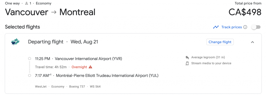Click the arrow between Vancouver and Montreal

pyautogui.click(x=54, y=12)
